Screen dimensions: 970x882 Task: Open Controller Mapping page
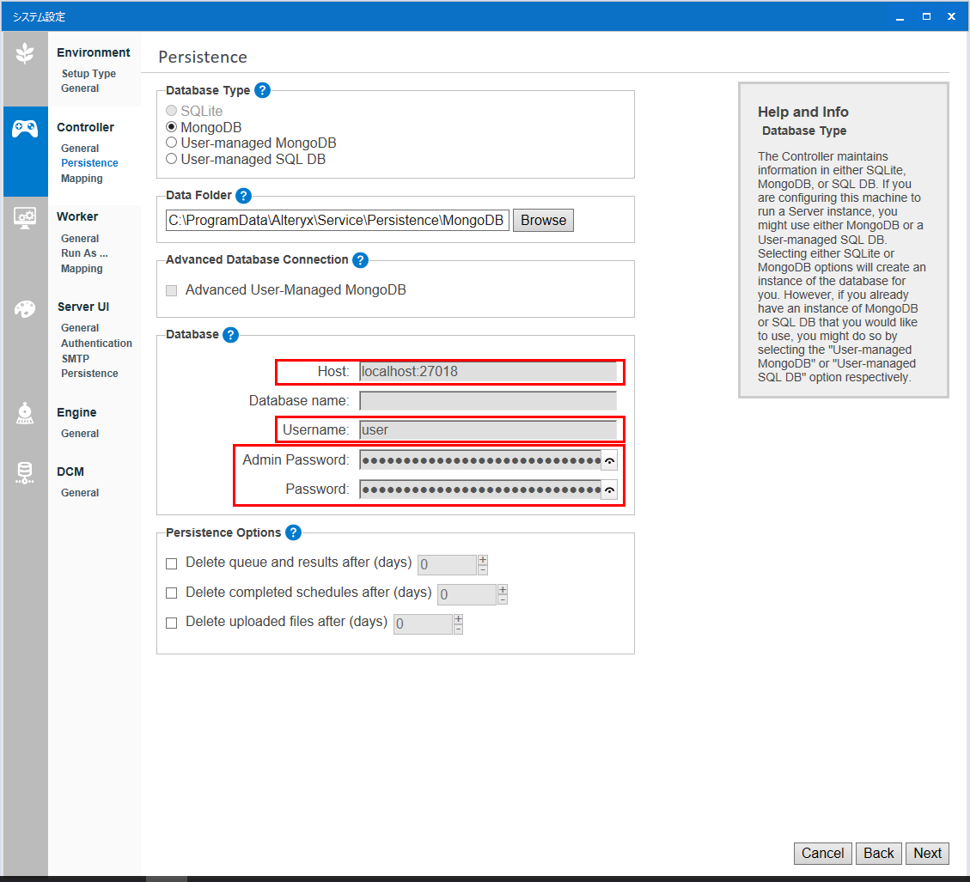pos(82,179)
